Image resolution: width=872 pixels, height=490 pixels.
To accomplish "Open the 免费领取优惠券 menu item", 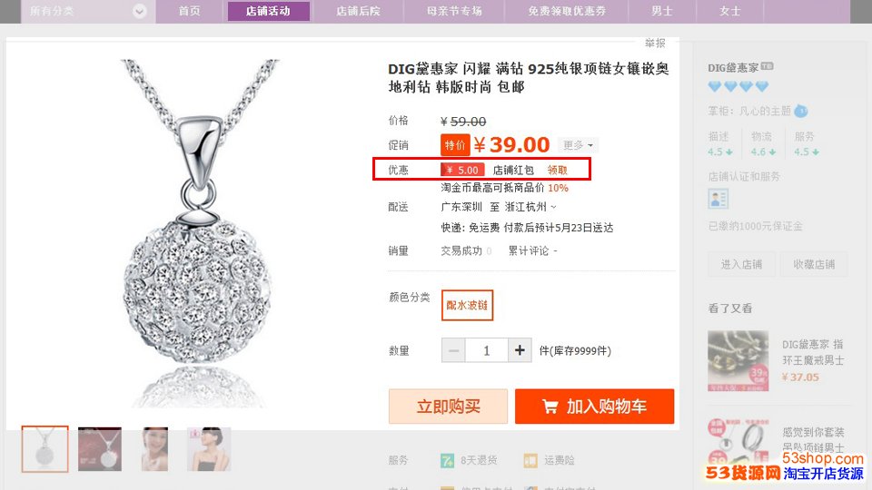I will (567, 11).
